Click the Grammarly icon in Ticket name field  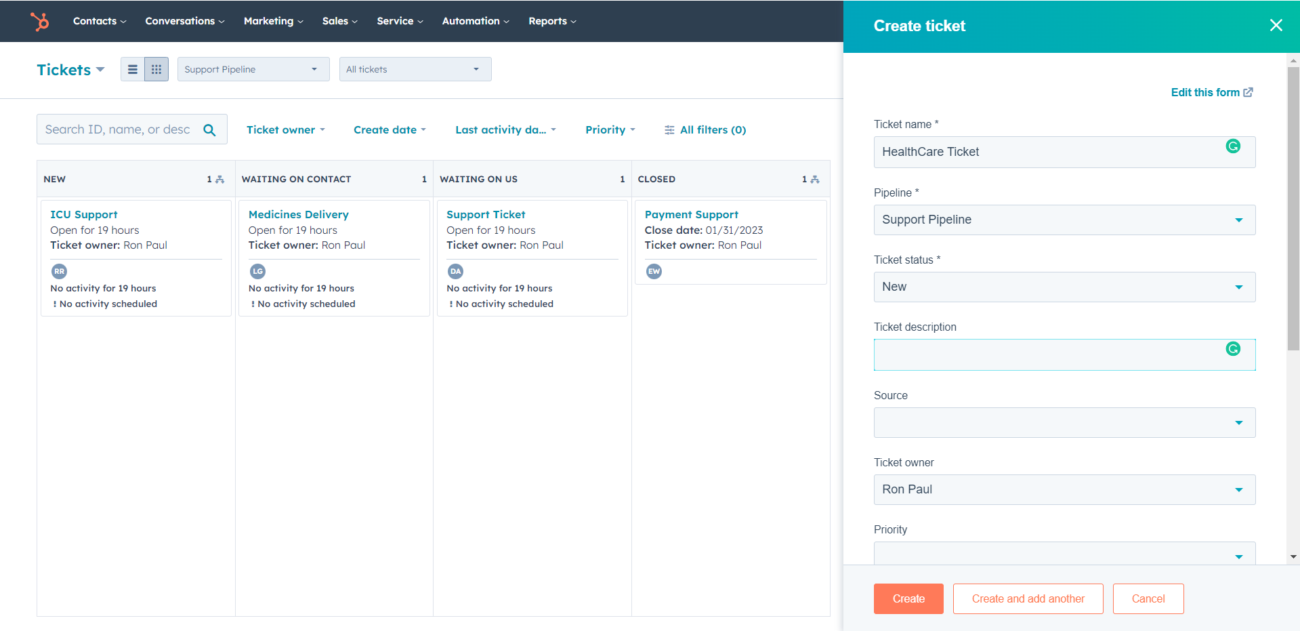(x=1234, y=146)
